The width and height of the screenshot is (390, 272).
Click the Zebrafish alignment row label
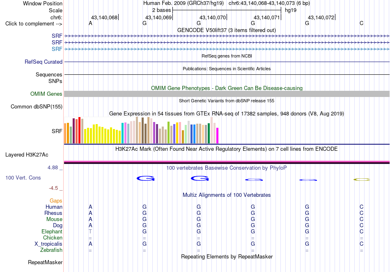click(x=51, y=250)
